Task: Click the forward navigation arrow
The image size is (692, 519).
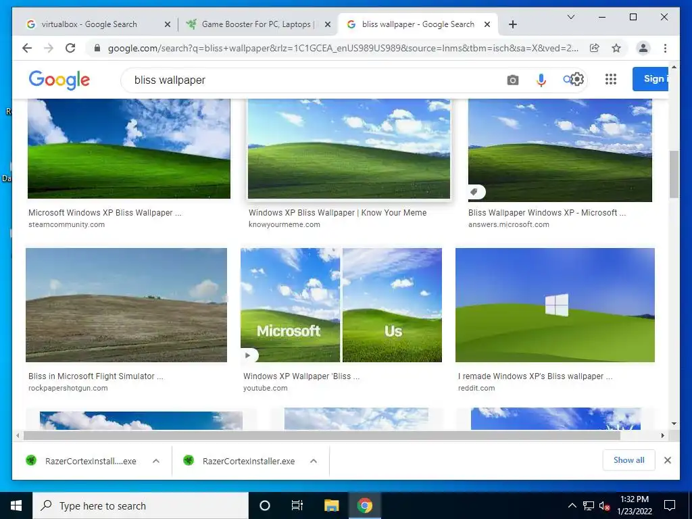Action: pyautogui.click(x=49, y=48)
